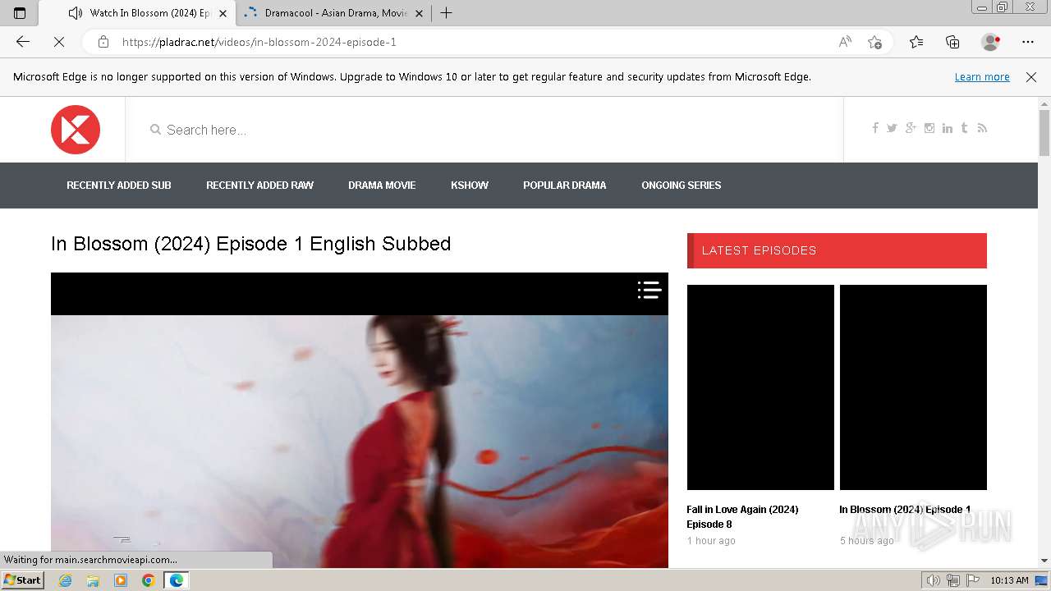Close the Dramacool Asian Drama tab
Viewport: 1051px width, 591px height.
coord(419,13)
